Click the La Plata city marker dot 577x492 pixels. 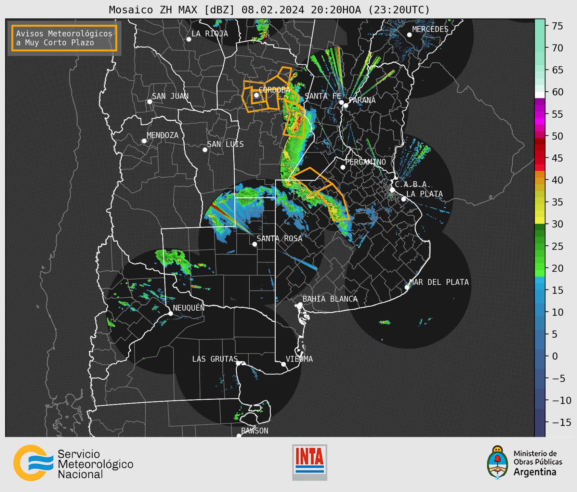[x=404, y=199]
